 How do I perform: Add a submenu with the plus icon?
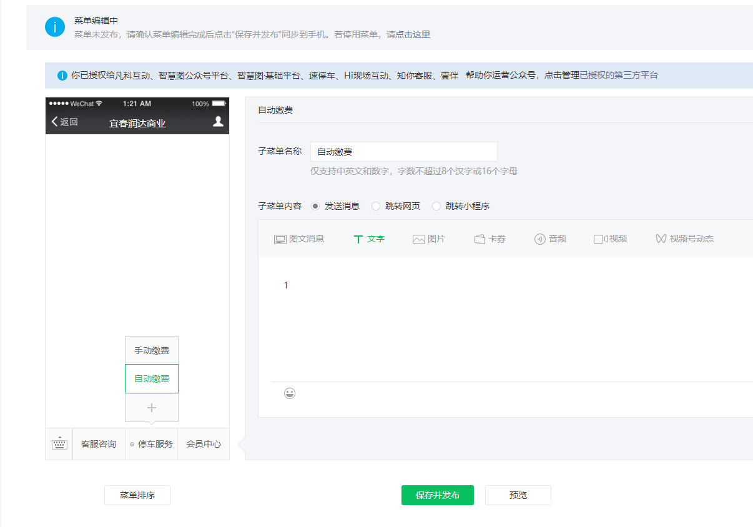coord(152,408)
